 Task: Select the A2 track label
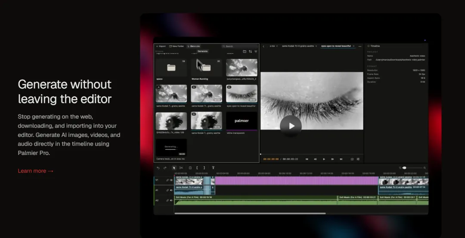(157, 201)
